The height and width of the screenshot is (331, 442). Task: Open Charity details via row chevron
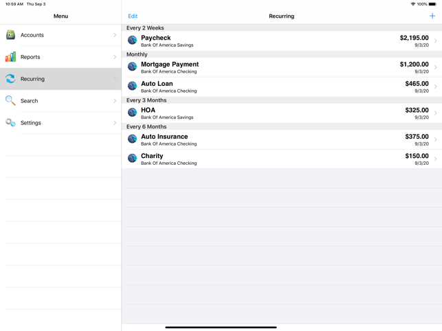[x=436, y=159]
